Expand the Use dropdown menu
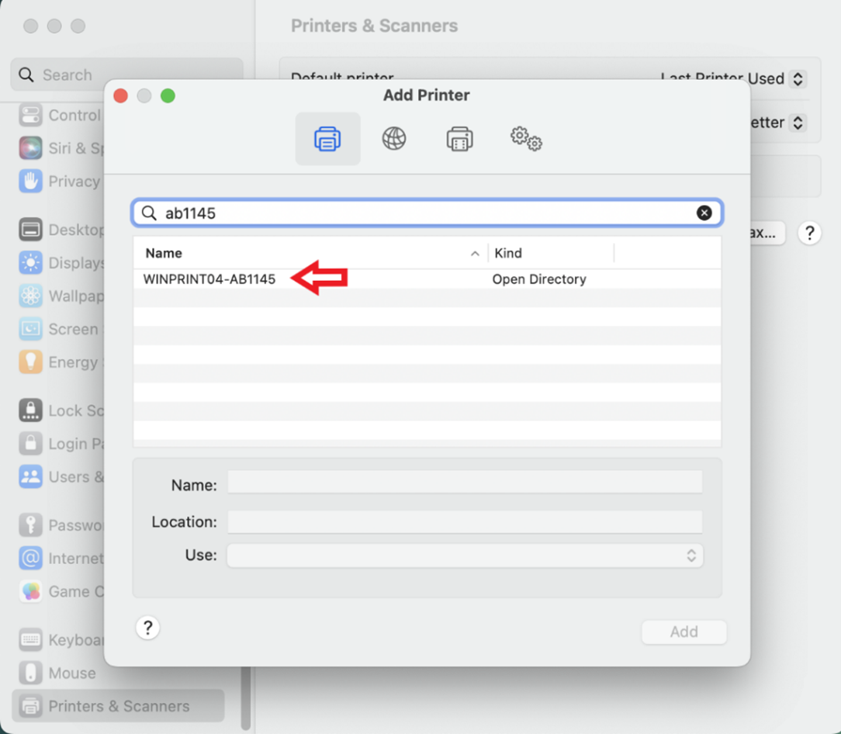Image resolution: width=841 pixels, height=734 pixels. coord(465,556)
